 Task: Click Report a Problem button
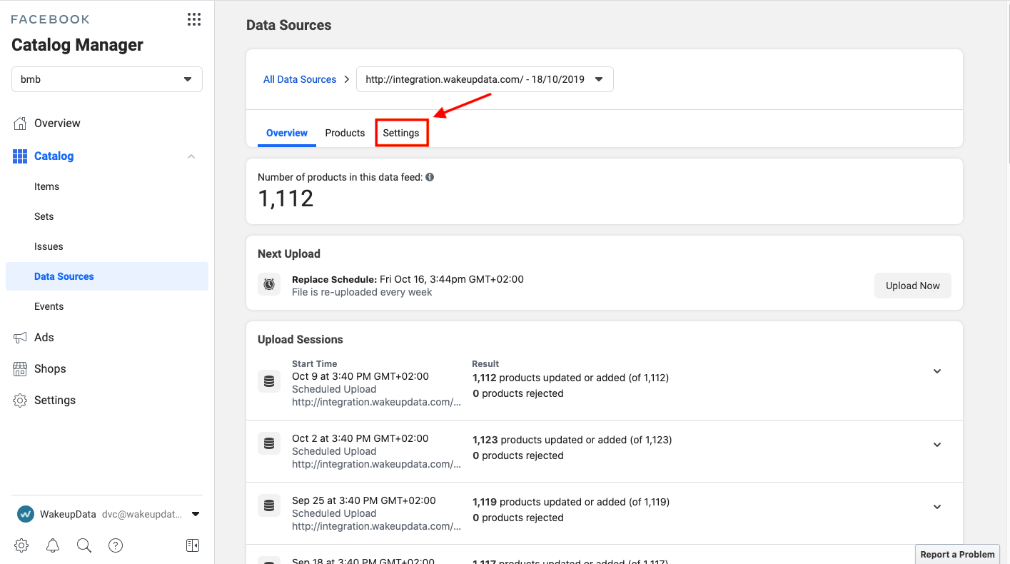point(957,554)
